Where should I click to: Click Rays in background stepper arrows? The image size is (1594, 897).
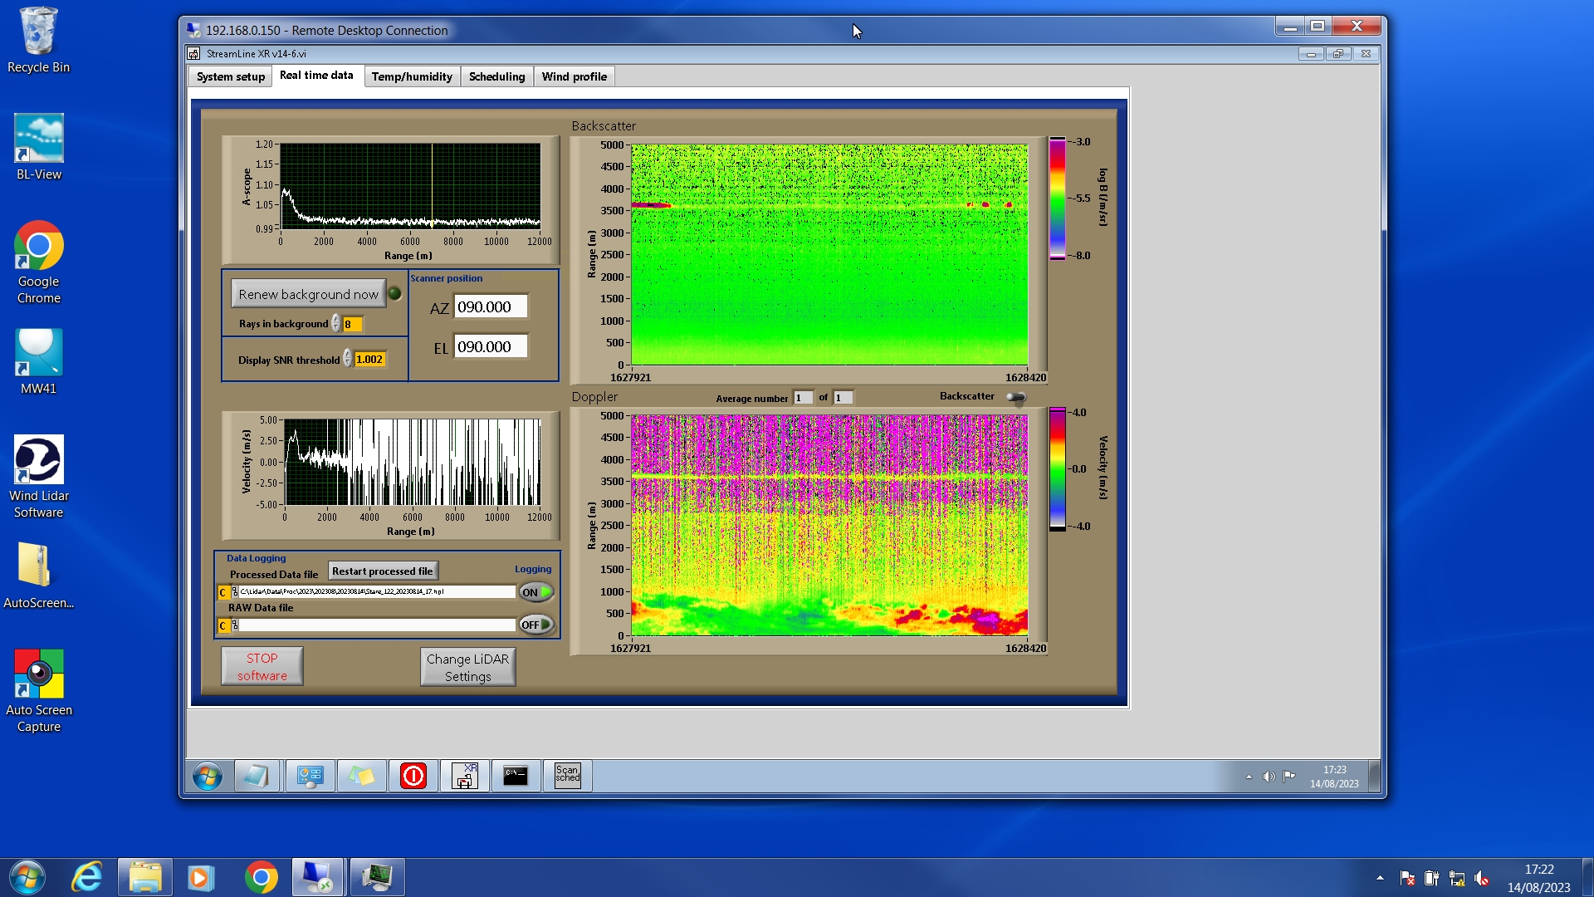[335, 324]
